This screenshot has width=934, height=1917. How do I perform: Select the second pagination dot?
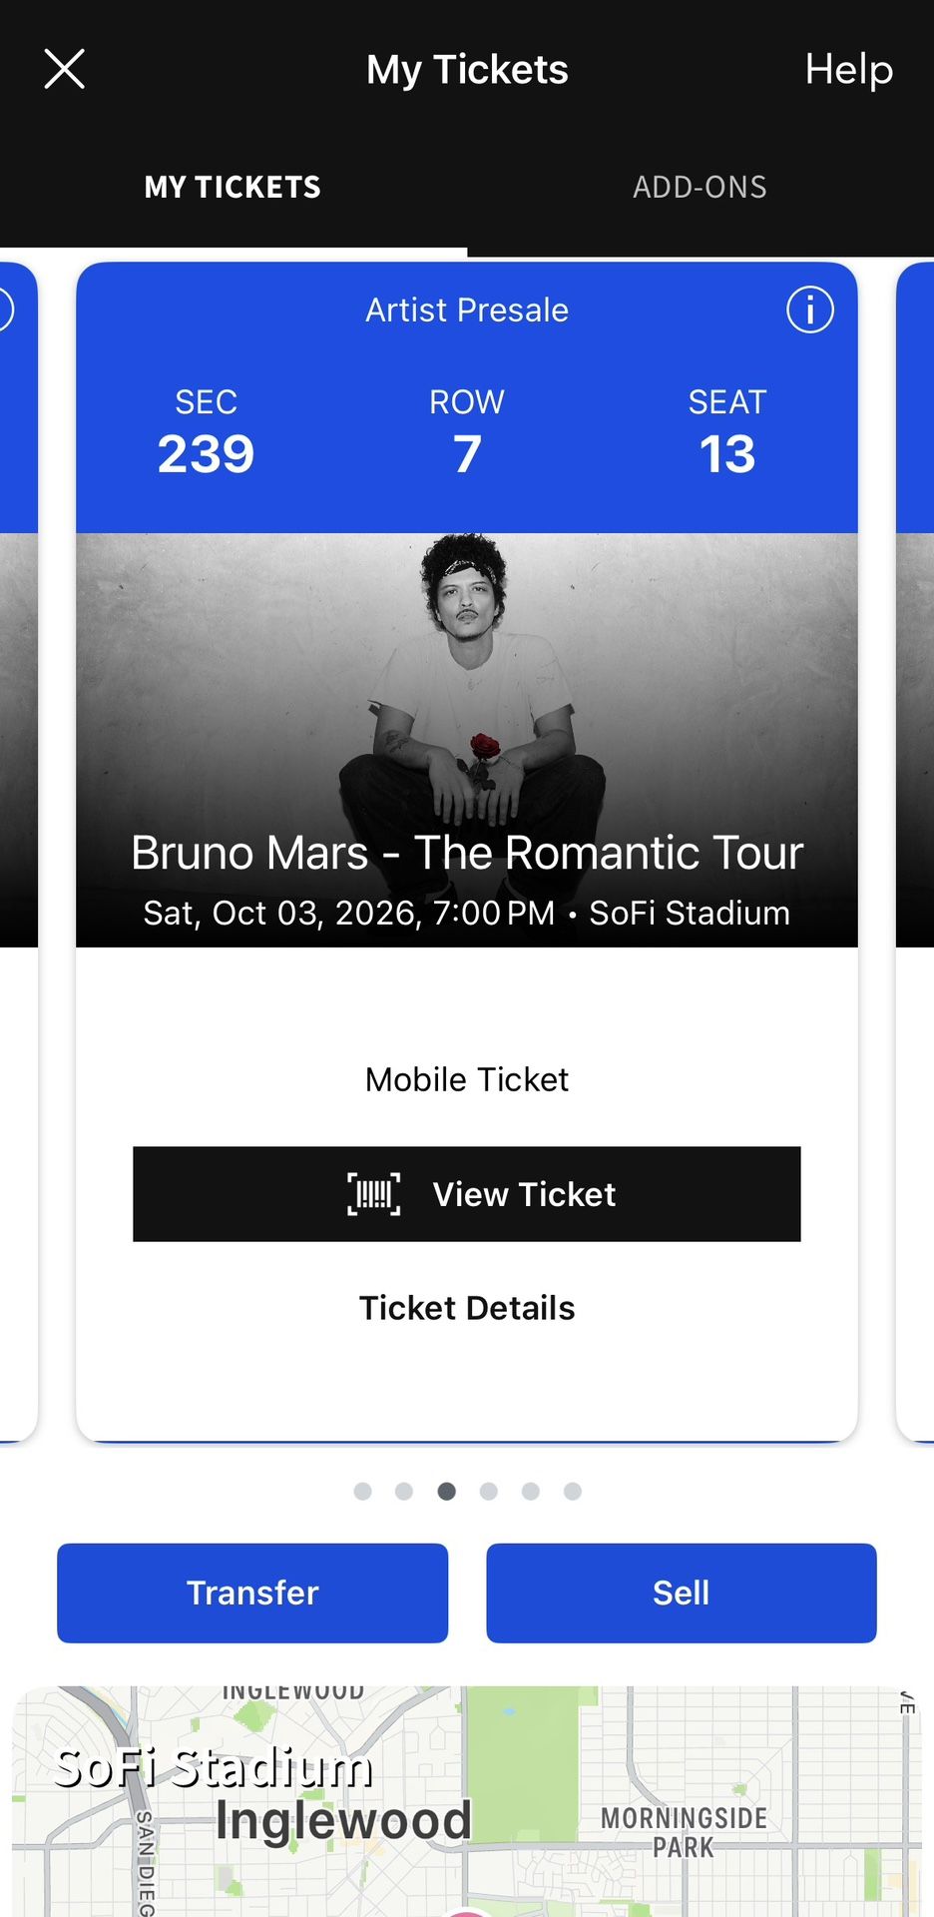pos(404,1491)
